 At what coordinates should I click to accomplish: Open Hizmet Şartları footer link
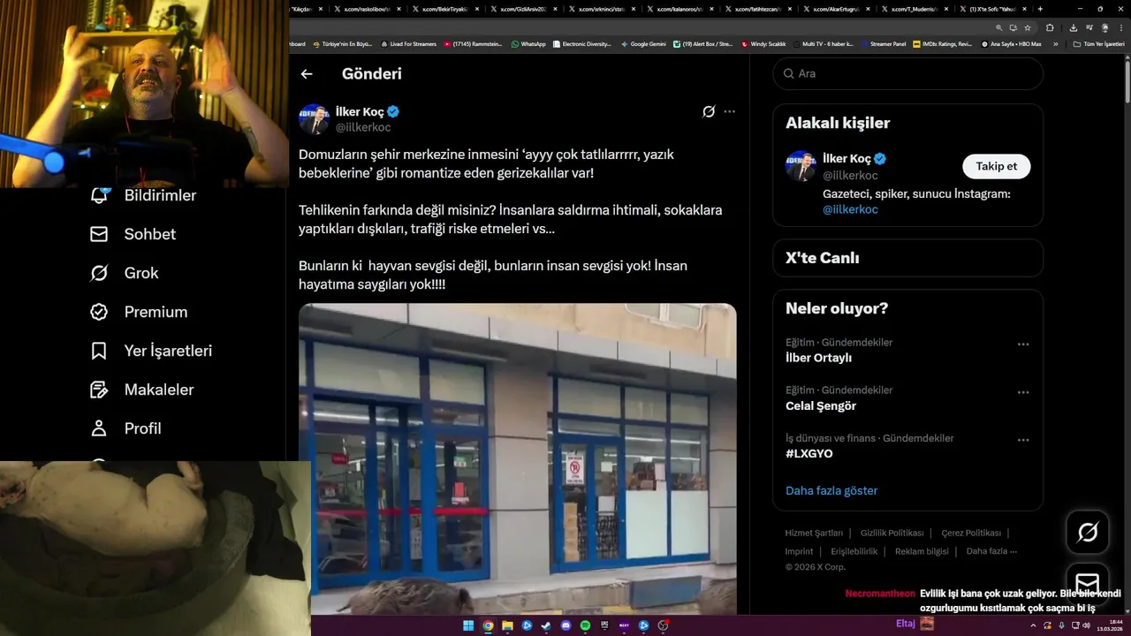coord(814,533)
